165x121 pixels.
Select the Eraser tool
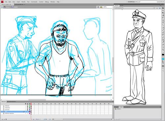[x=163, y=45]
